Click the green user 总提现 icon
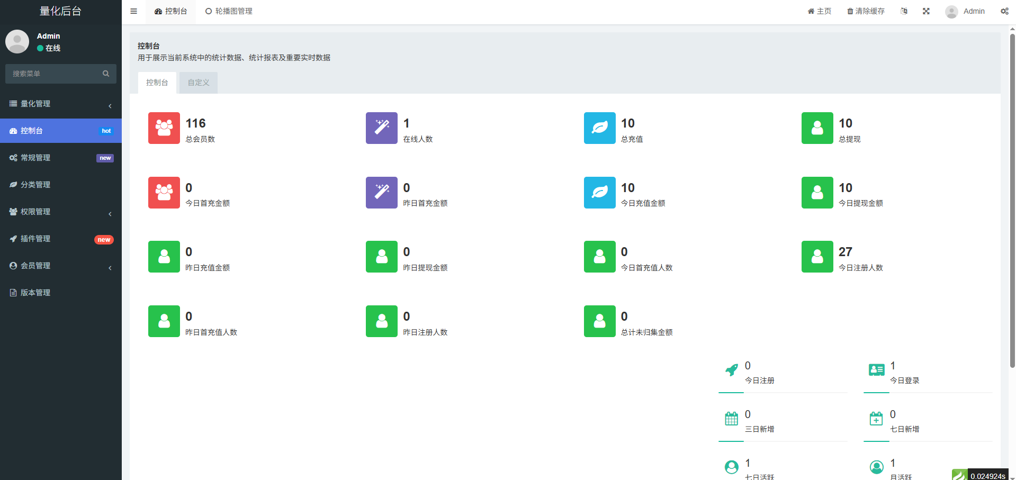The height and width of the screenshot is (480, 1016). pyautogui.click(x=817, y=128)
